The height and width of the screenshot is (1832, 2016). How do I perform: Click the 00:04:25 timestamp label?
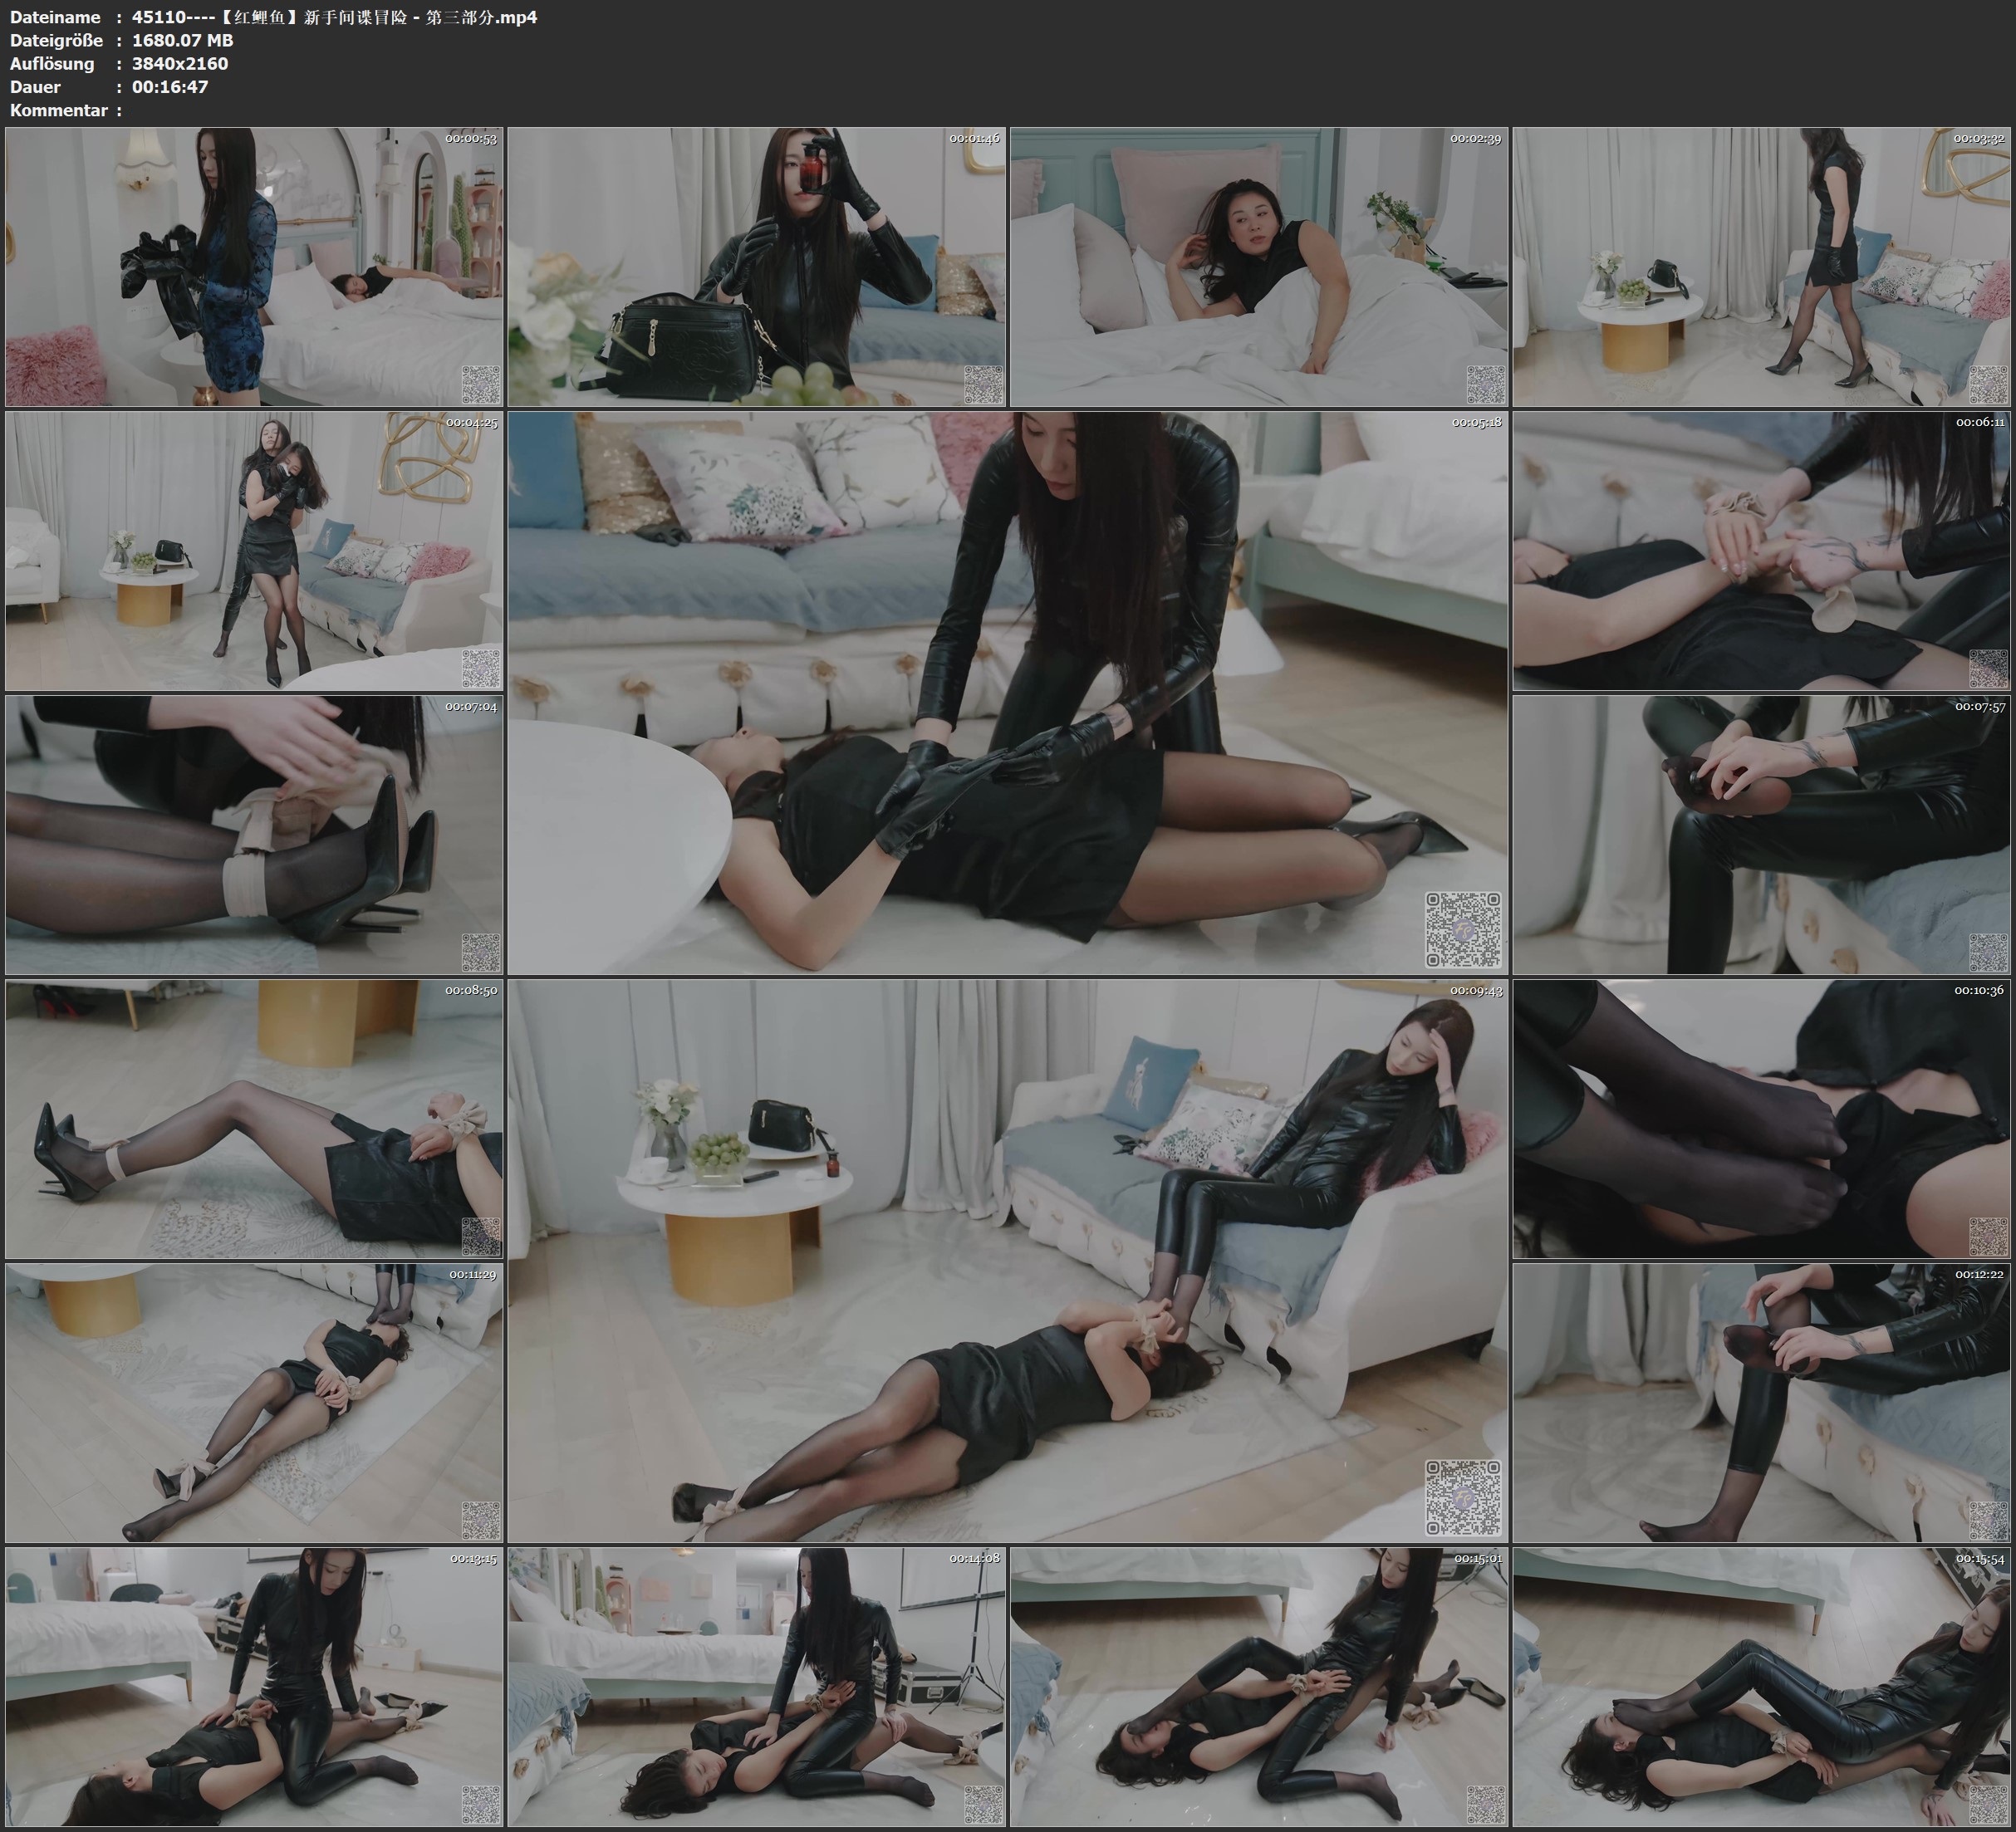pyautogui.click(x=471, y=422)
